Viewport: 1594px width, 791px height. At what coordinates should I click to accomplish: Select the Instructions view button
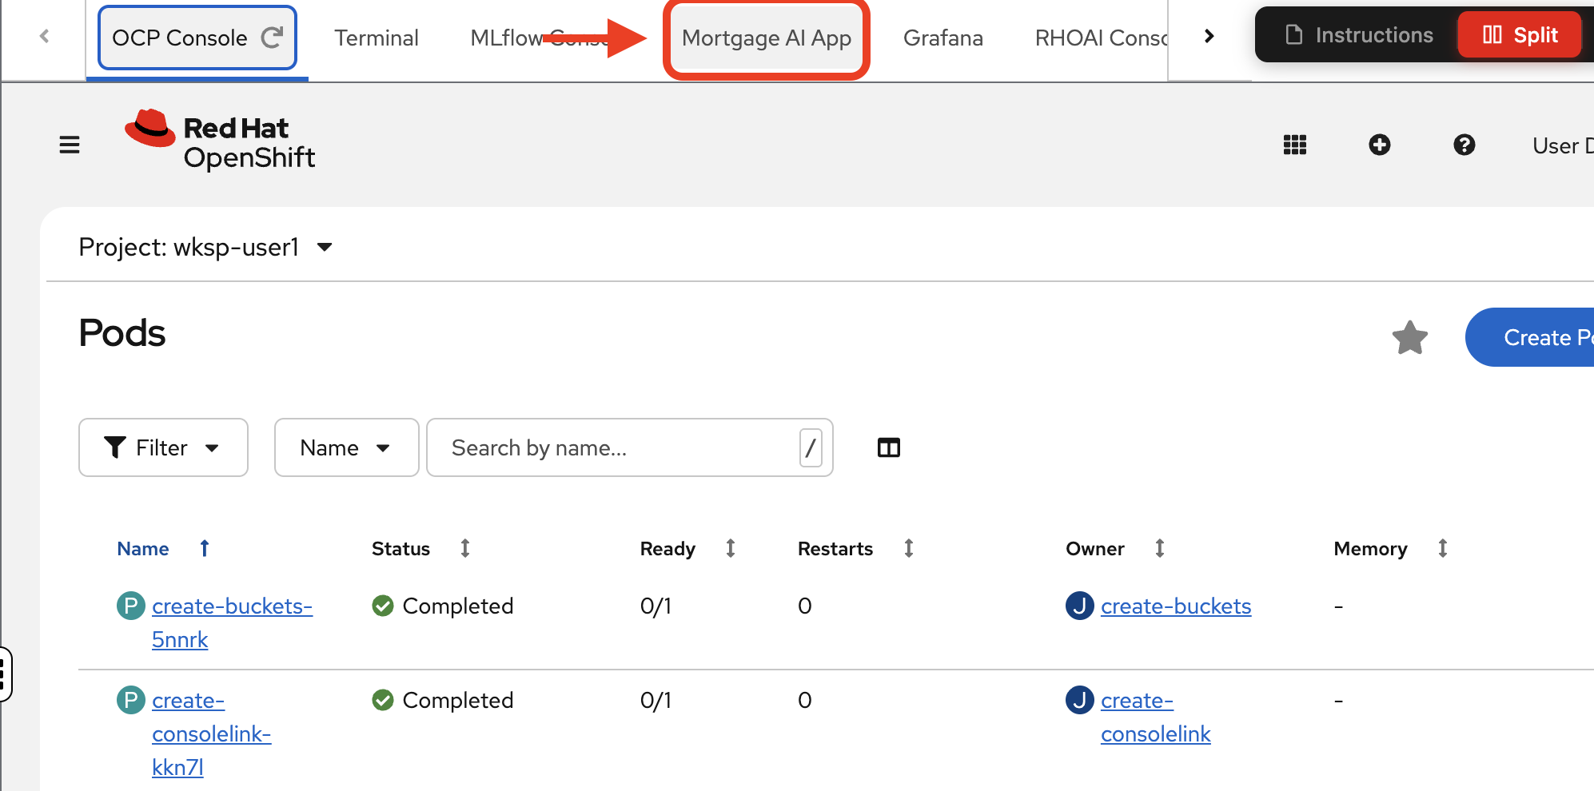(1358, 35)
